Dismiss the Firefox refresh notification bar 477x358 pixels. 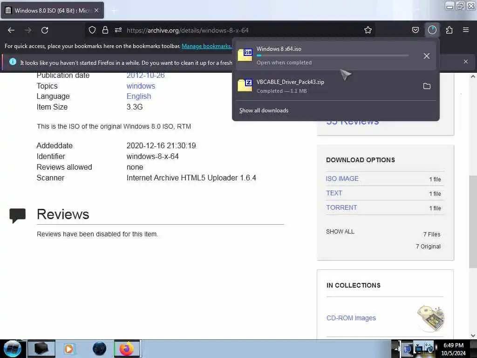click(x=466, y=62)
